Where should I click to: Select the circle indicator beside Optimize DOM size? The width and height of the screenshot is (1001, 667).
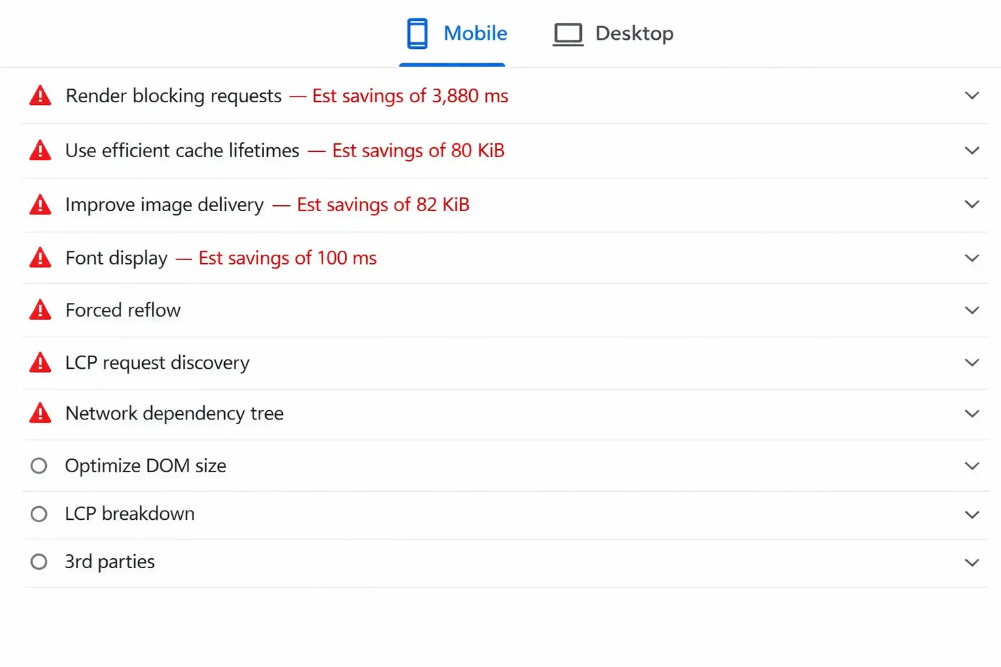(38, 465)
